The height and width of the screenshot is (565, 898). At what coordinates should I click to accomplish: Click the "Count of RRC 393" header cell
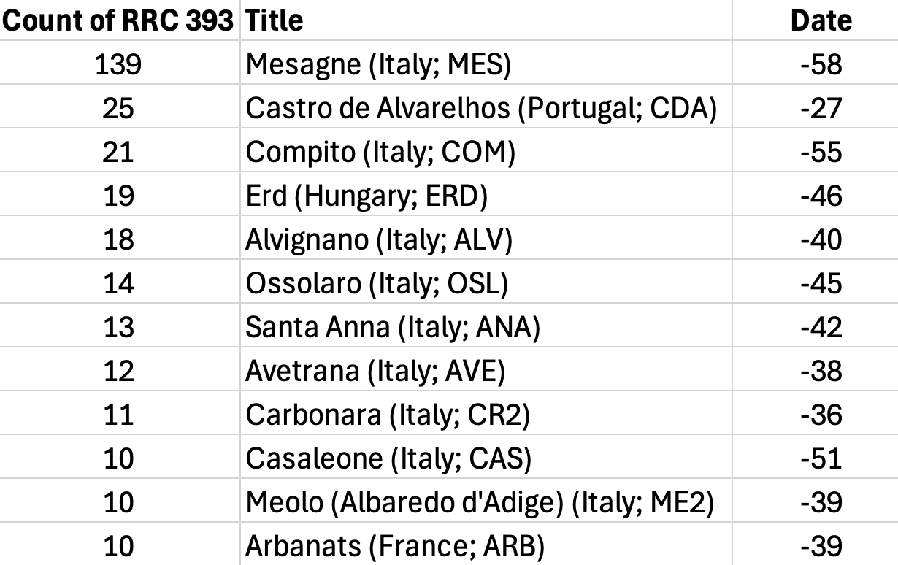coord(118,20)
